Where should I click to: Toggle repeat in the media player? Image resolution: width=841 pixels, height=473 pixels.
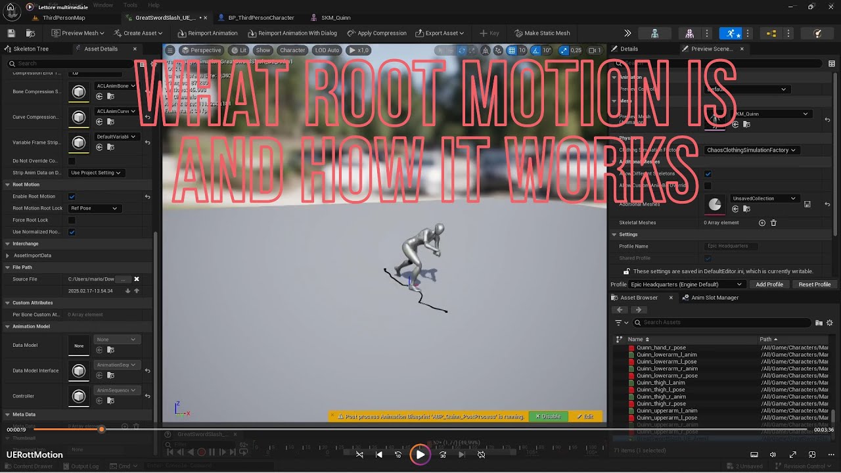click(x=481, y=455)
